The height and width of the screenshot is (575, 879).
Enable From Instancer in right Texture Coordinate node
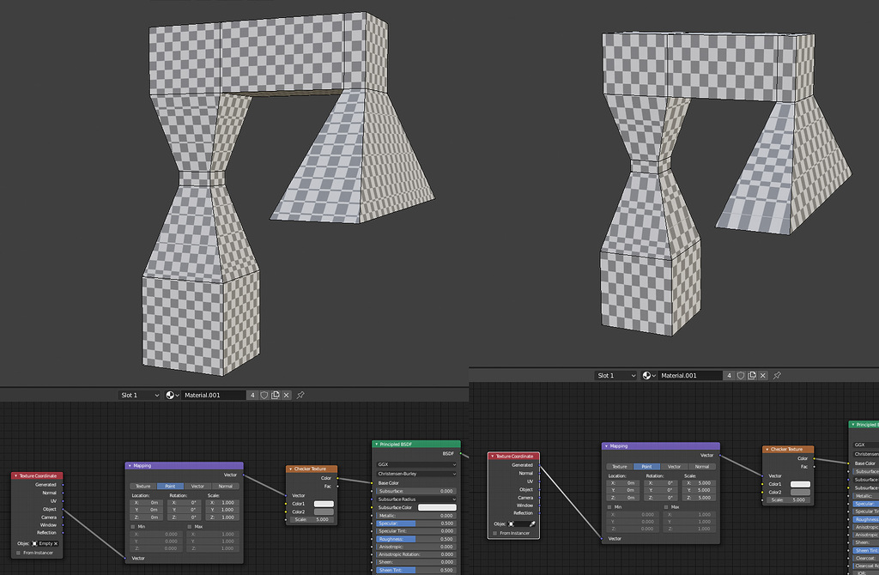(x=495, y=533)
